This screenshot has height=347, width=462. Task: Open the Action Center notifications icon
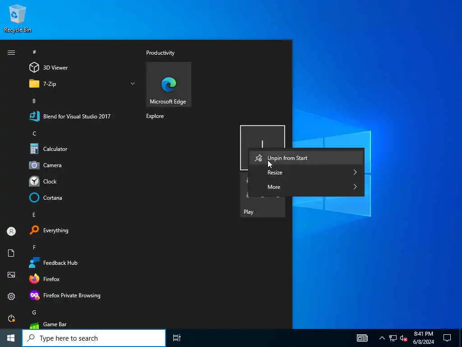pos(447,338)
